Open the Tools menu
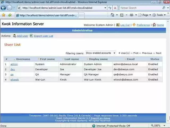The image size is (170, 128). [159, 15]
